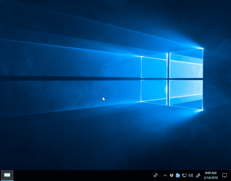Image resolution: width=231 pixels, height=181 pixels.
Task: Open the speaker volume tray icon
Action: pos(190,175)
